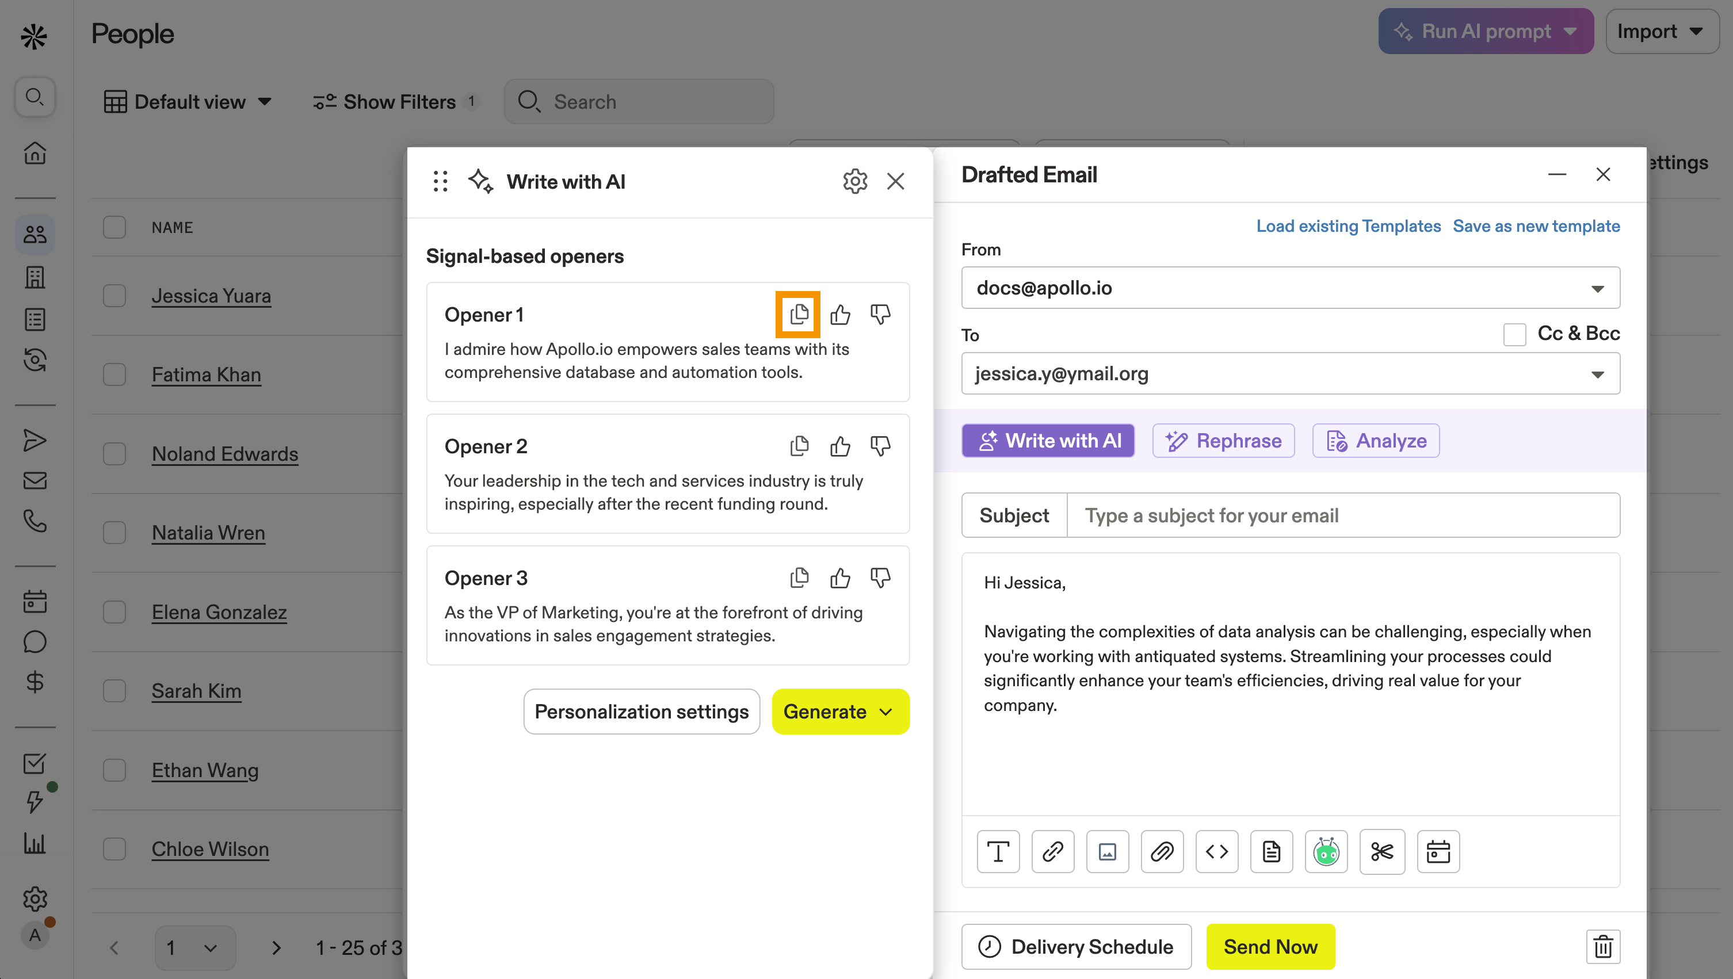The width and height of the screenshot is (1733, 979).
Task: Insert image in email body
Action: (x=1108, y=851)
